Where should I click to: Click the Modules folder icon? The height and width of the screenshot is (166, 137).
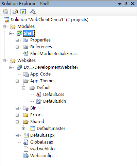(13, 27)
